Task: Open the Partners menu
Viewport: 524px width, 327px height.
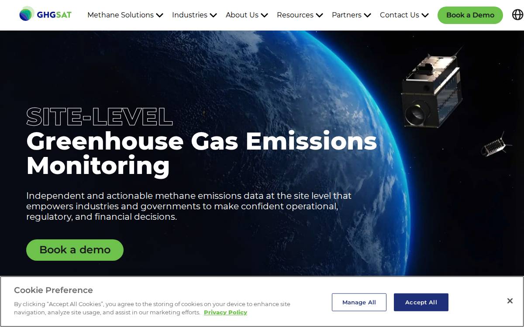Action: (347, 15)
